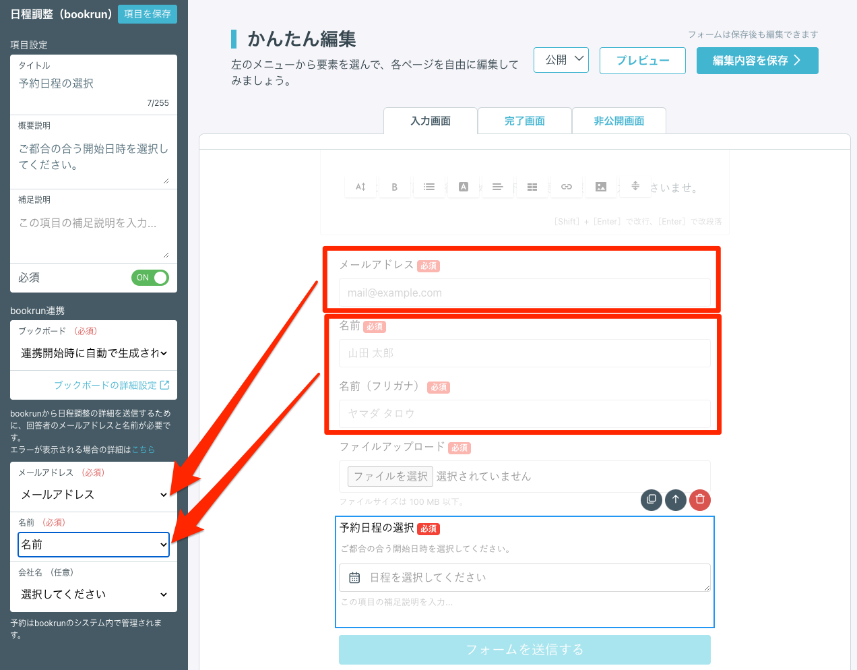Screen dimensions: 857x670
Task: Click the ファイルアップロード field label
Action: (x=392, y=447)
